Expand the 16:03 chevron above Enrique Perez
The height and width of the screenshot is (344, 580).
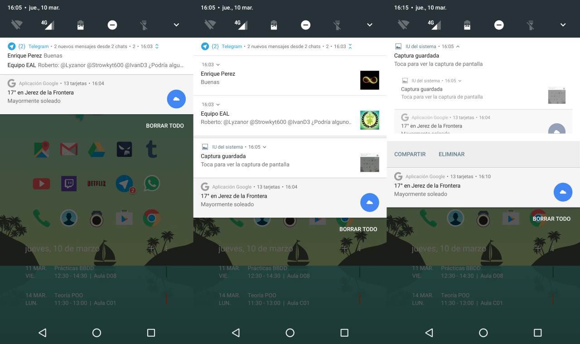[218, 65]
